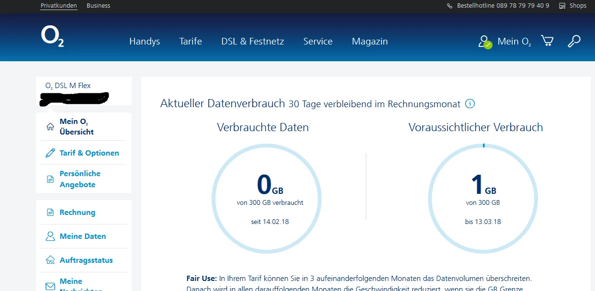Click the Voraussichtlicher Verbrauch progress circle
595x291 pixels.
click(x=483, y=199)
